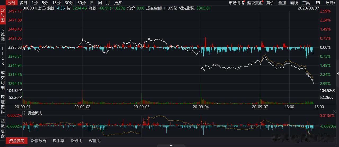Click the 20-09-04 date axis label
339x147 pixels.
(201, 107)
